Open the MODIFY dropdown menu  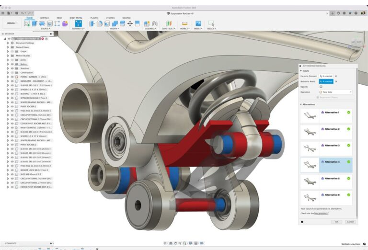[114, 29]
